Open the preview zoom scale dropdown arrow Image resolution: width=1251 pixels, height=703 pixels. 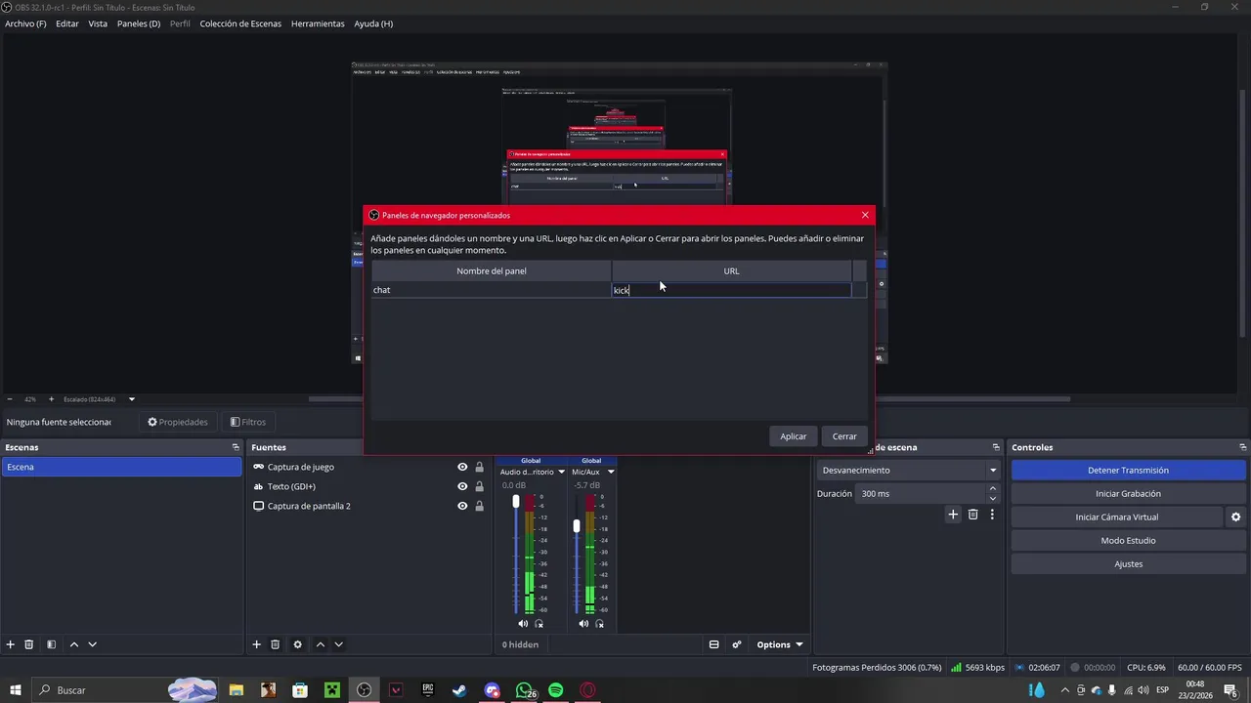pos(132,399)
